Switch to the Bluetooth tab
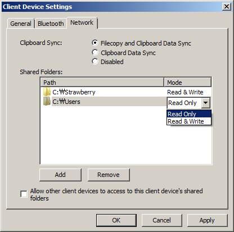Image resolution: width=234 pixels, height=232 pixels. [x=51, y=24]
